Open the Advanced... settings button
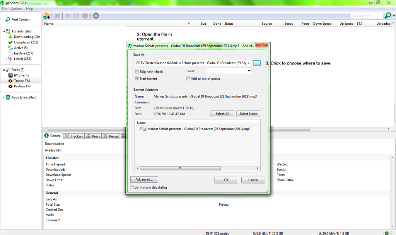 point(144,179)
